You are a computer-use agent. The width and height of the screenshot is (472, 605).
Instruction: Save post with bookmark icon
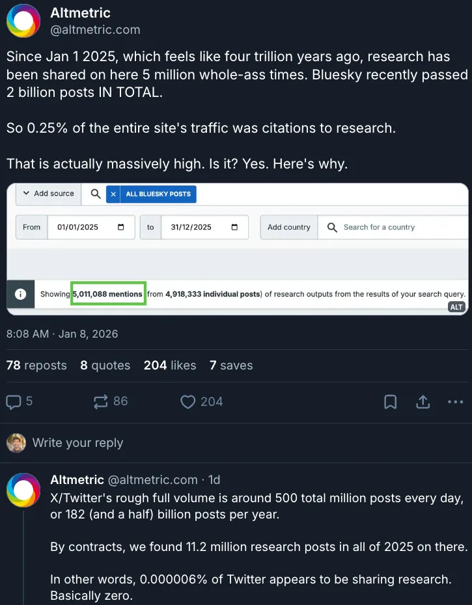click(x=390, y=402)
